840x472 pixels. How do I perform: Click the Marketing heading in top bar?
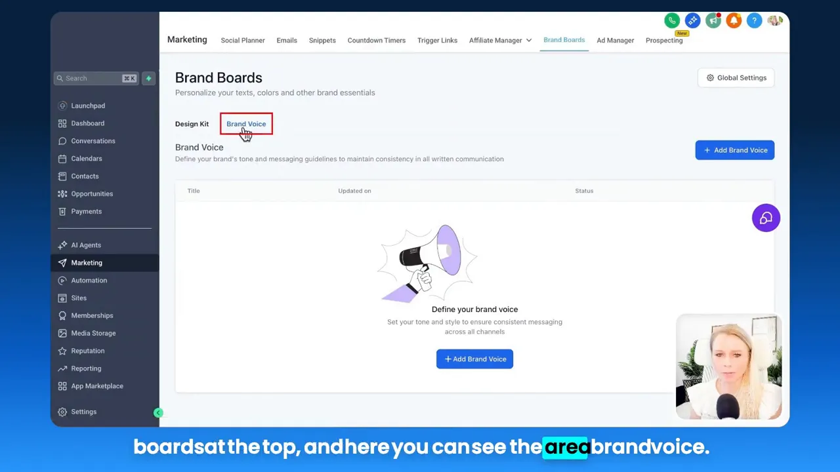[187, 39]
